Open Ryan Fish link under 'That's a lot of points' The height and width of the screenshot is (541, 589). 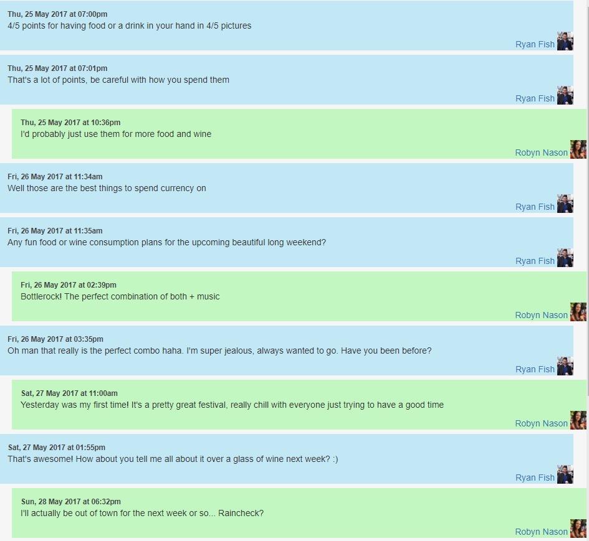[x=535, y=98]
